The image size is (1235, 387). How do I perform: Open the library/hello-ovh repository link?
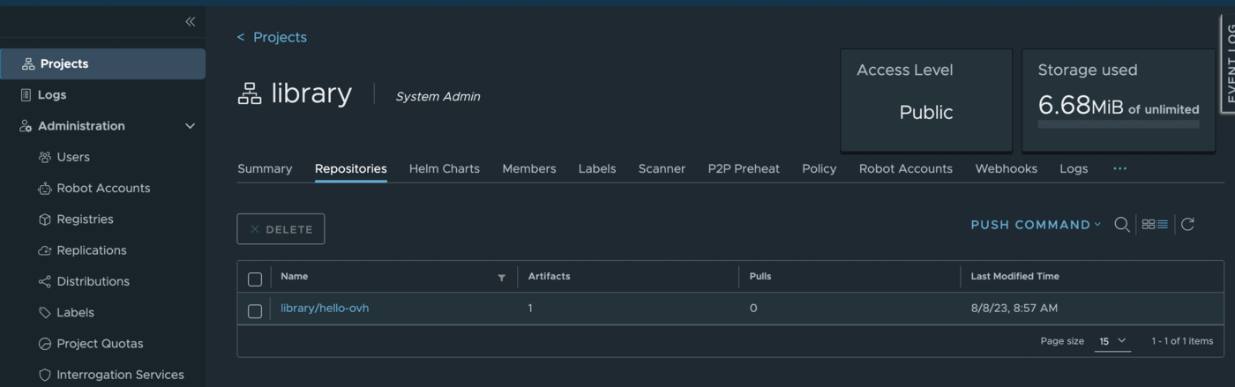point(325,309)
